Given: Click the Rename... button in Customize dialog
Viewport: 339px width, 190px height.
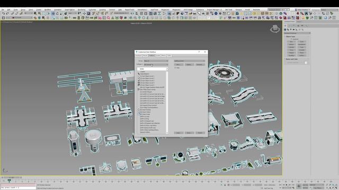Looking at the screenshot, I should tap(200, 64).
